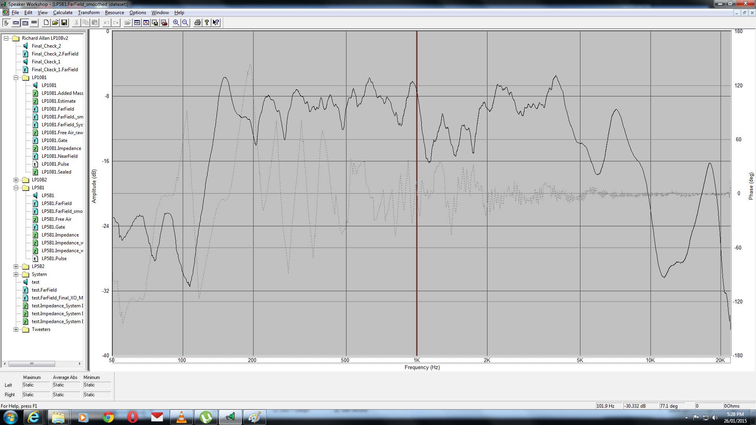Select LP10B1.Added Mass item
This screenshot has width=756, height=425.
coord(62,93)
